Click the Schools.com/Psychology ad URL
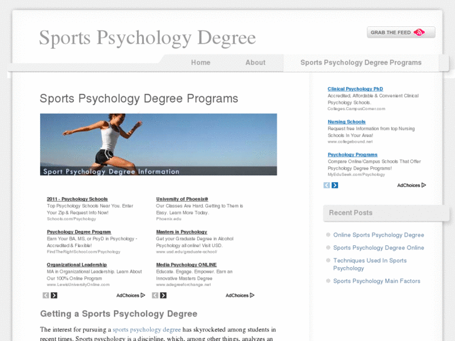The image size is (455, 341). click(71, 219)
